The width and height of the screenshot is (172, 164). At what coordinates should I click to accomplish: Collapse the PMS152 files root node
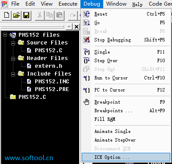point(5,35)
